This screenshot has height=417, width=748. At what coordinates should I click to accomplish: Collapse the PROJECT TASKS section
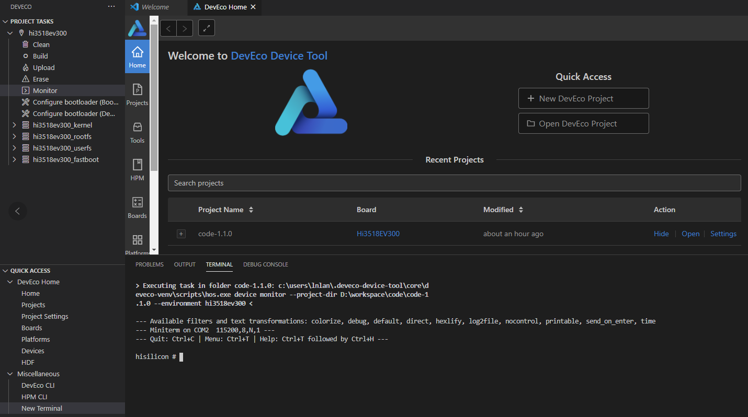click(5, 21)
